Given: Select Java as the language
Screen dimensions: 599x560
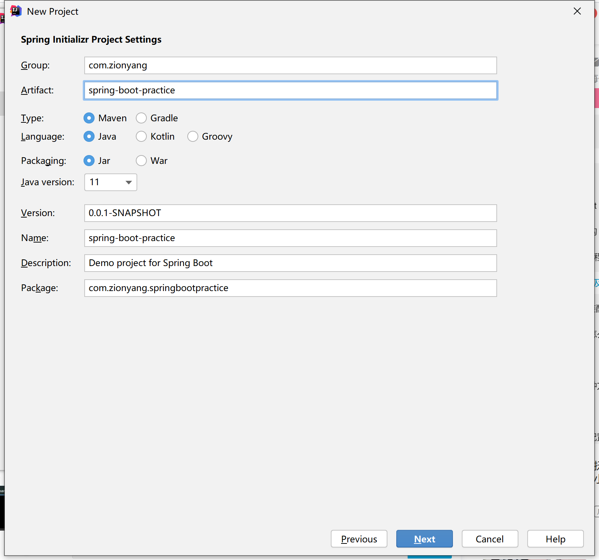Looking at the screenshot, I should (x=89, y=136).
